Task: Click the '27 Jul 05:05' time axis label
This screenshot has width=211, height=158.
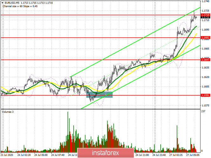Action: 193,155
